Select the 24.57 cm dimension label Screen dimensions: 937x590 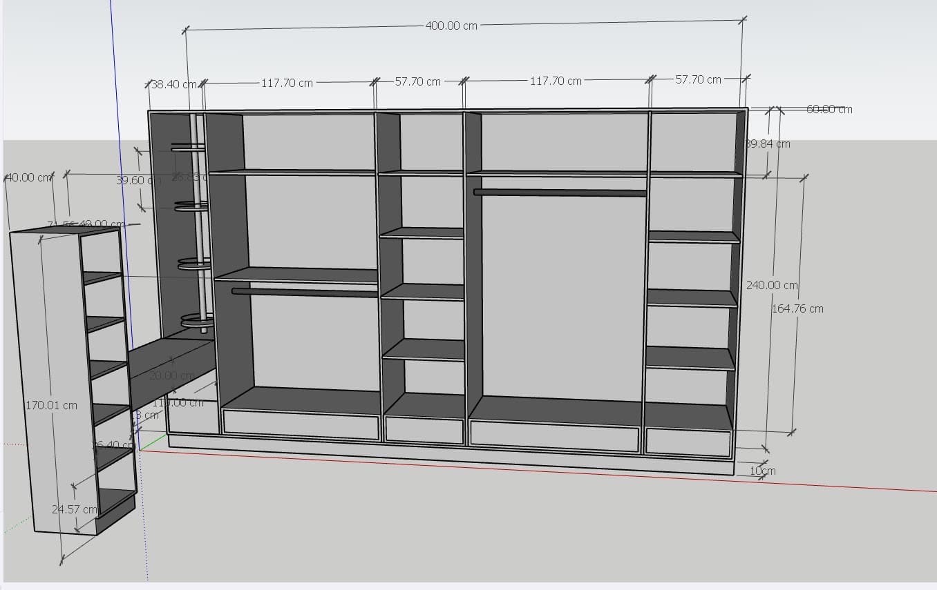[x=75, y=509]
